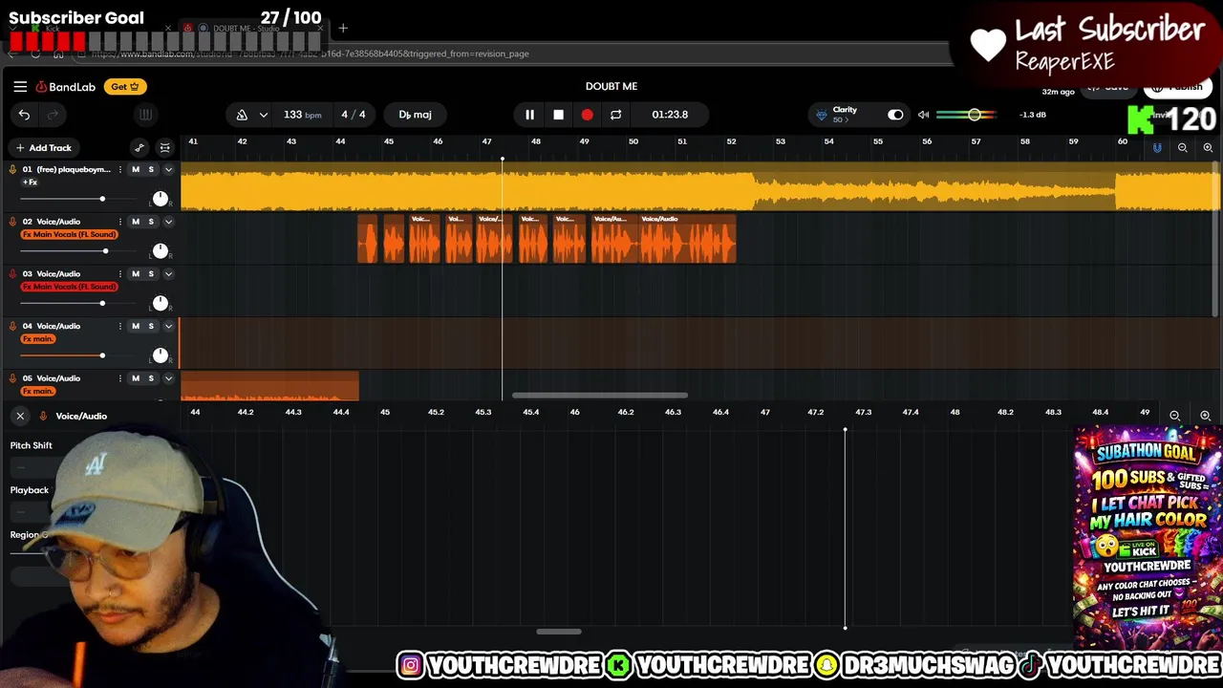1223x688 pixels.
Task: Zoom out the main timeline
Action: 1183,148
